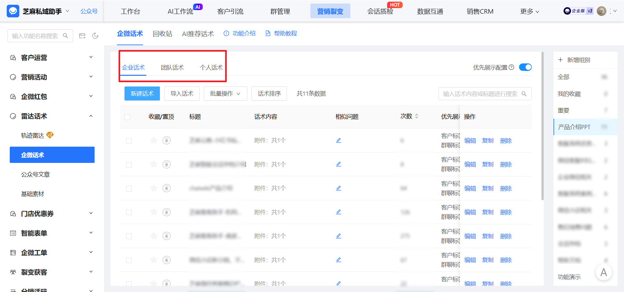
Task: Star the row with count 275
Action: [x=154, y=236]
